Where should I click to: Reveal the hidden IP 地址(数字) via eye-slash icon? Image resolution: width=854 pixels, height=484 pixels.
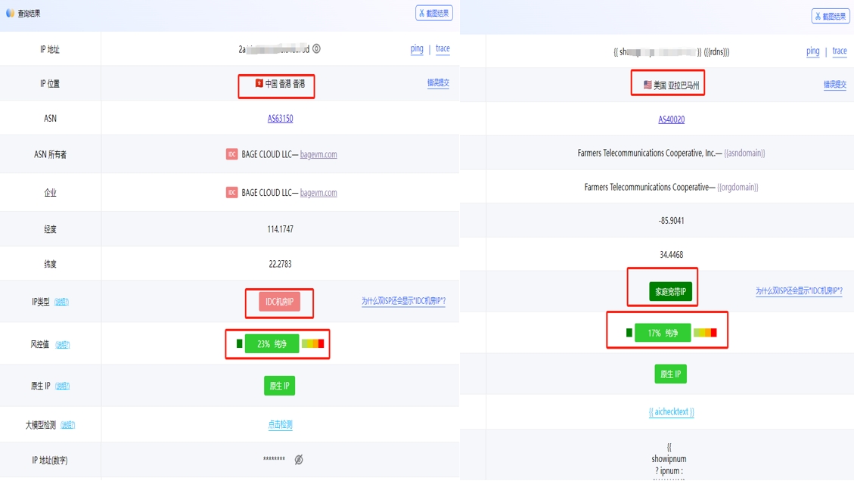(298, 458)
